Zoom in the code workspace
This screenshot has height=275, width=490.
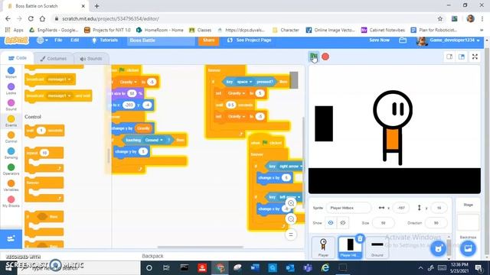(291, 203)
